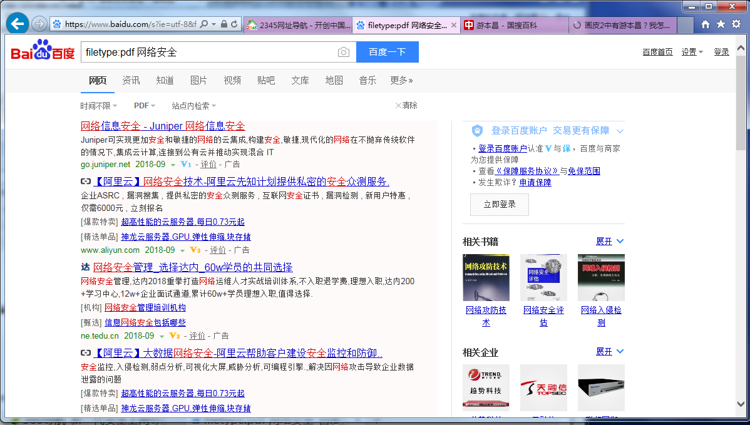Expand the 登录百度账户 panel chevron

[x=620, y=131]
